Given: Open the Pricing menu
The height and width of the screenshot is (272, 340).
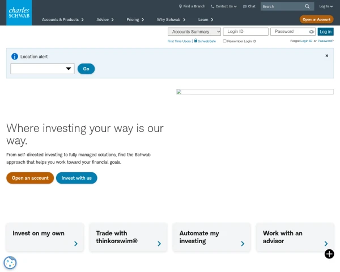Looking at the screenshot, I should [x=133, y=20].
